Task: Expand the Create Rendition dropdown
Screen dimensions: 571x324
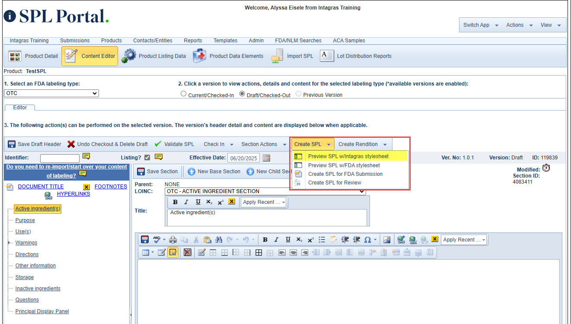Action: [385, 144]
